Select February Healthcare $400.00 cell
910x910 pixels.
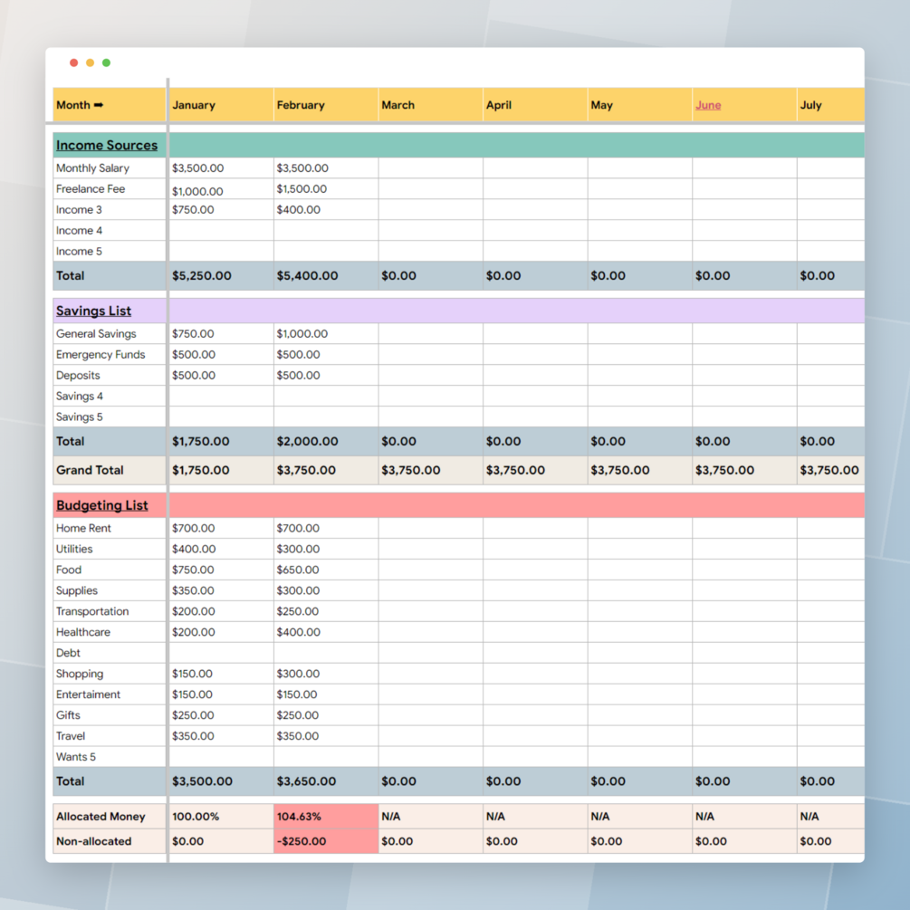tap(326, 632)
